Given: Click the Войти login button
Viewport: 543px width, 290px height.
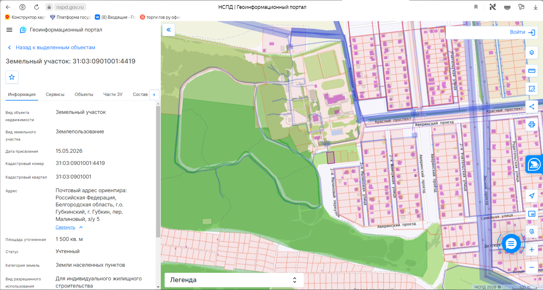Looking at the screenshot, I should coord(522,32).
